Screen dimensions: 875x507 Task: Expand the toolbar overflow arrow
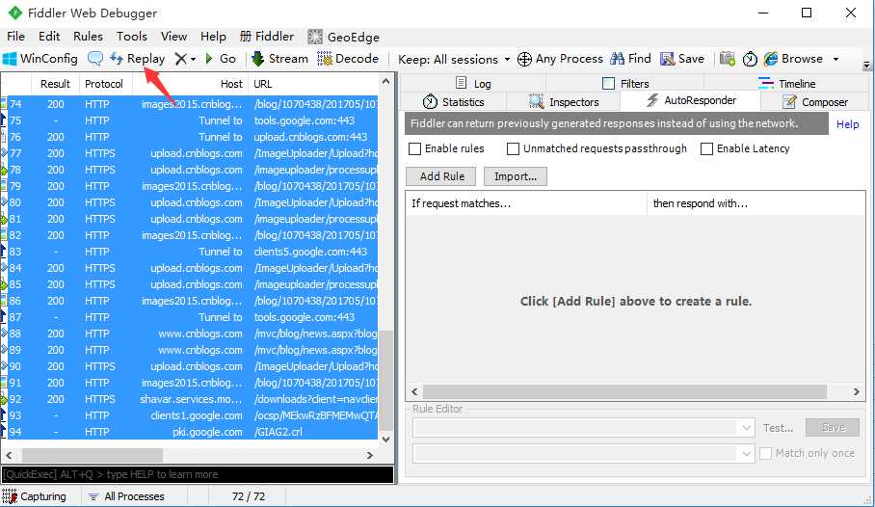866,65
